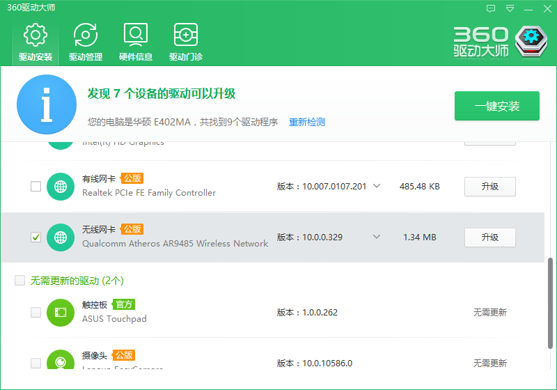Click the 公版 badge next to 无线网卡
The image size is (557, 390).
pos(132,229)
